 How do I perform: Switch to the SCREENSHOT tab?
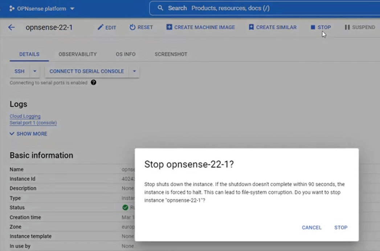[171, 54]
